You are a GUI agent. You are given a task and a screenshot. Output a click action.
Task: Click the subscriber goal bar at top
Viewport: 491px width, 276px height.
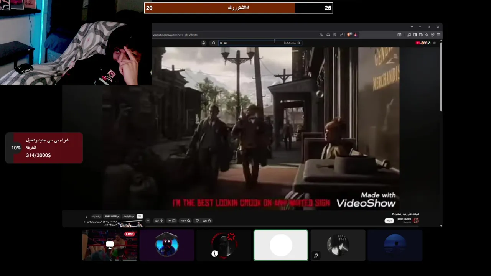click(x=239, y=8)
